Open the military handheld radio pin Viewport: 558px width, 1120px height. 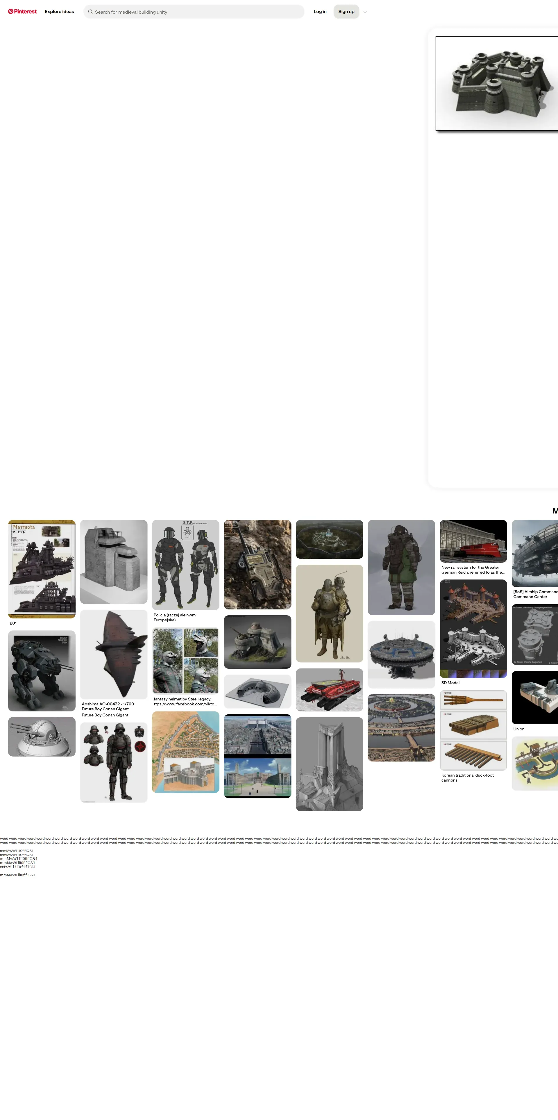[257, 564]
